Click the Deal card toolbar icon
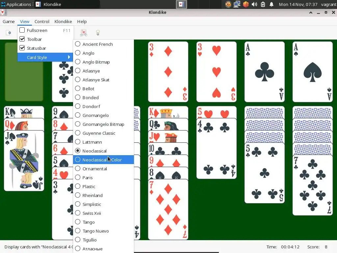Viewport: 337px width, 253px height. pos(83,33)
